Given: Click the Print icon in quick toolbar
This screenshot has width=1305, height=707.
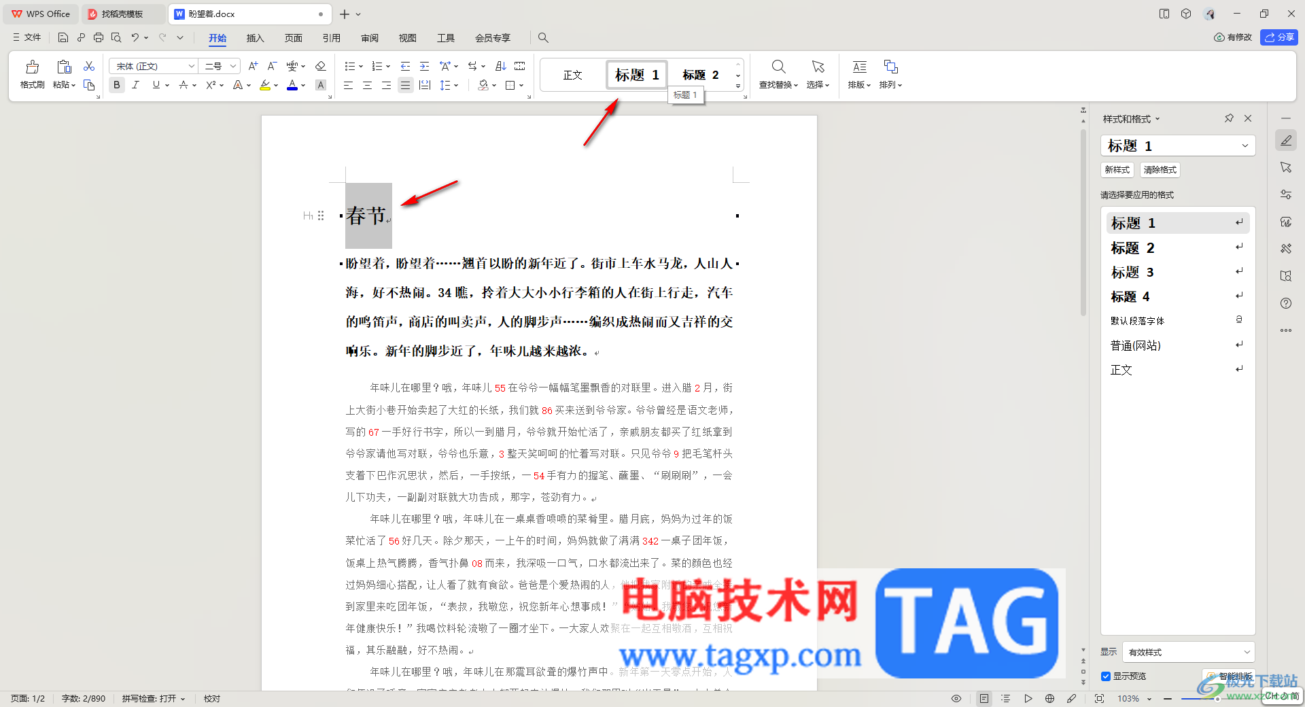Looking at the screenshot, I should point(99,37).
